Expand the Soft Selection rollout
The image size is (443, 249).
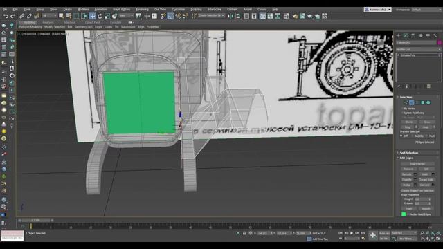tap(409, 153)
